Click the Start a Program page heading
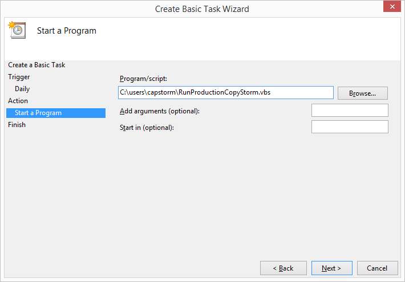The image size is (405, 282). tap(67, 31)
